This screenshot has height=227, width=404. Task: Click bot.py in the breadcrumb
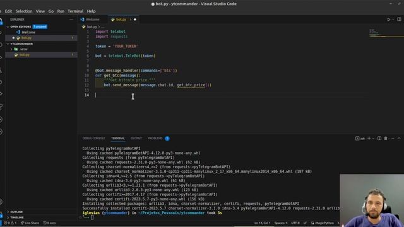coord(92,26)
